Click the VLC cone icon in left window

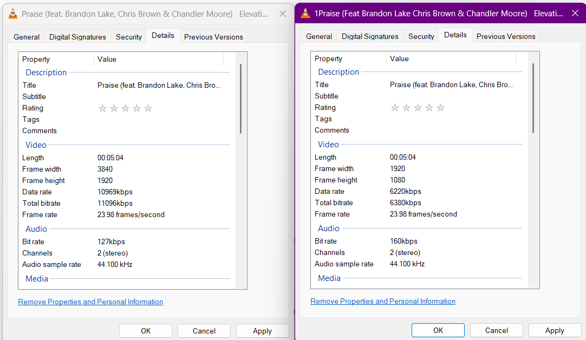(13, 14)
